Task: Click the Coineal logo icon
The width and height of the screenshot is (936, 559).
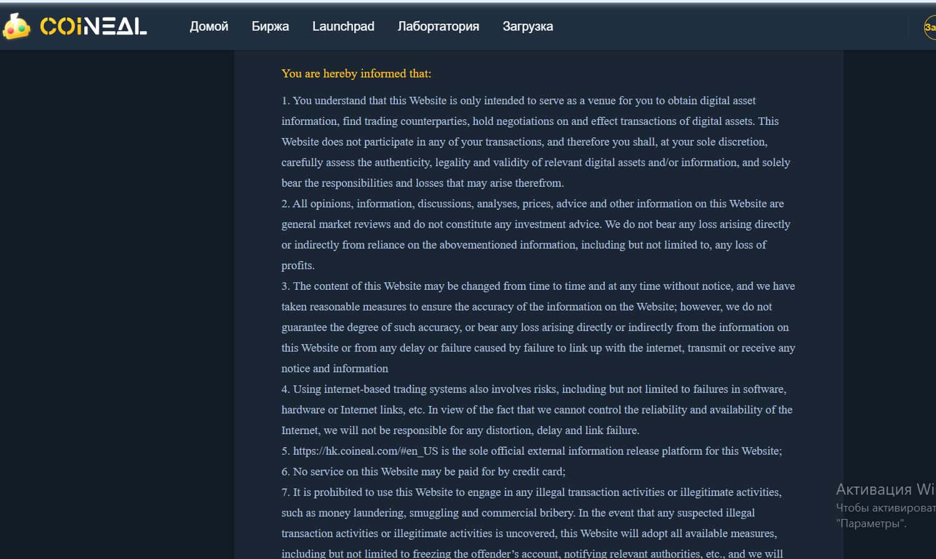Action: 17,26
